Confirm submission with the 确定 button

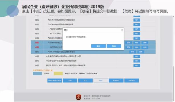tap(98, 46)
